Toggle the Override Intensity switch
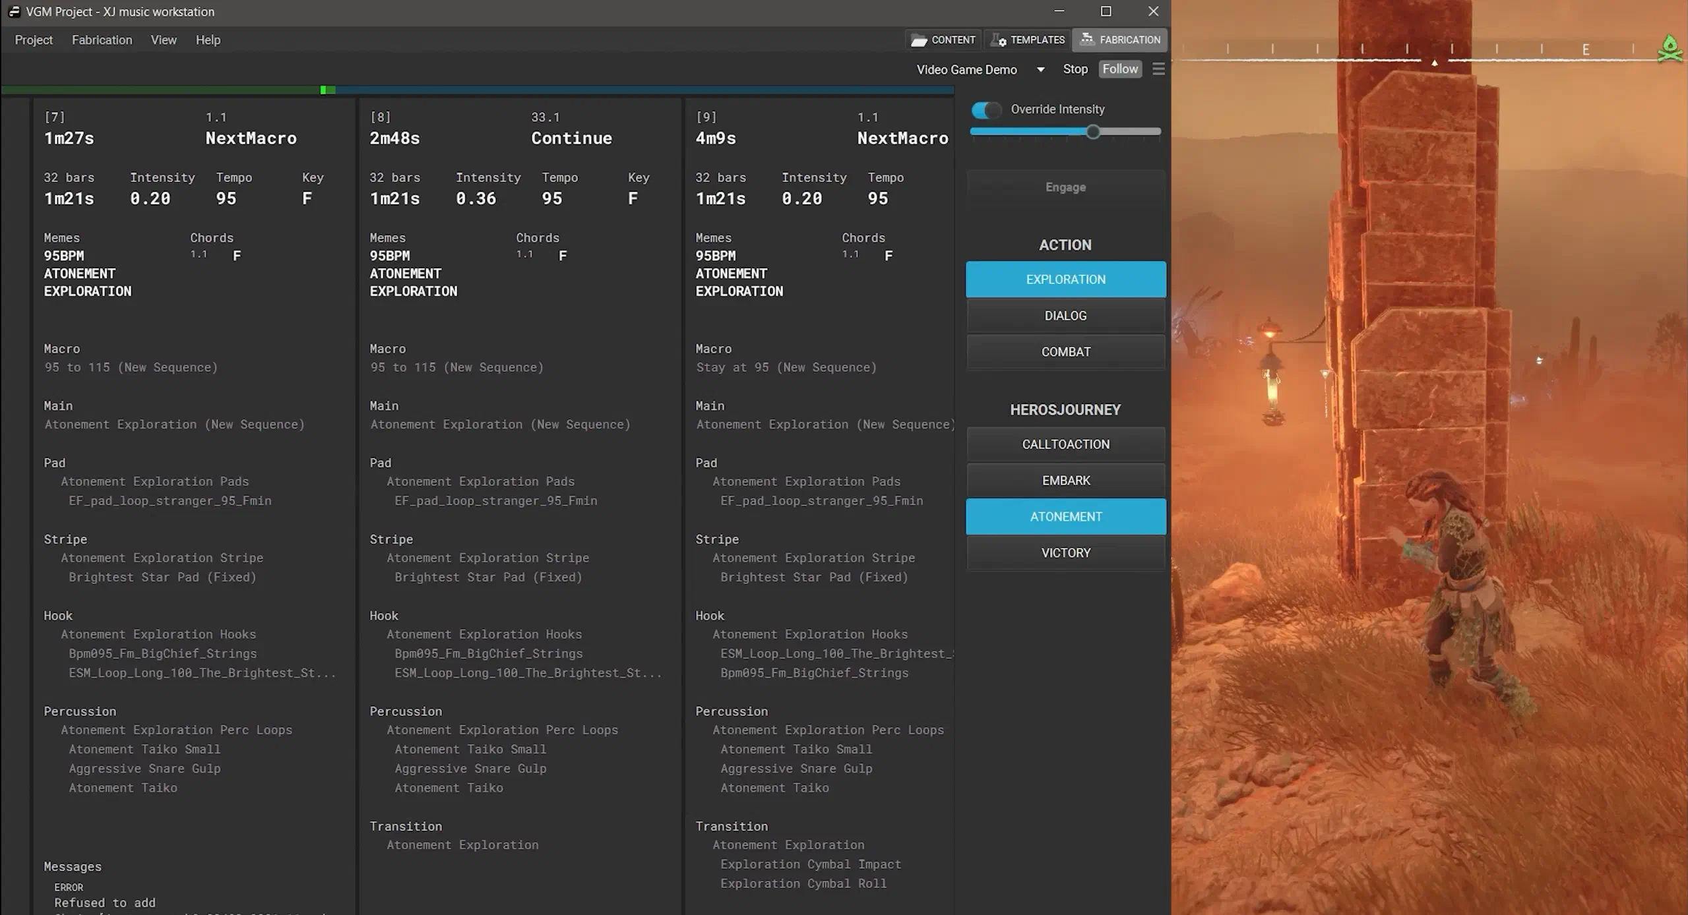Viewport: 1688px width, 915px height. (x=986, y=110)
